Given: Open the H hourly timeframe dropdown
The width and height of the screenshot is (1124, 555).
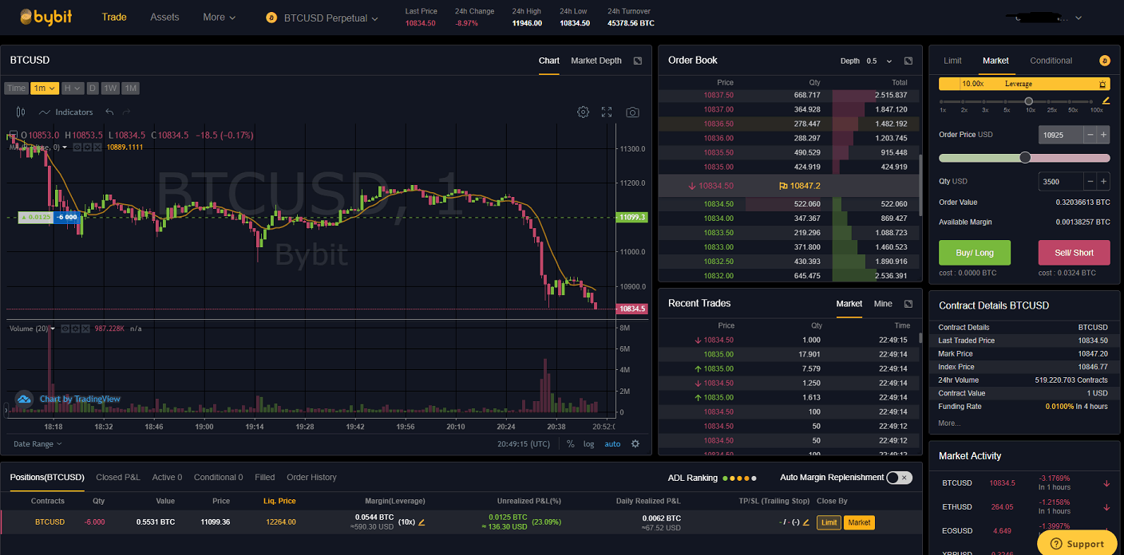Looking at the screenshot, I should 73,89.
